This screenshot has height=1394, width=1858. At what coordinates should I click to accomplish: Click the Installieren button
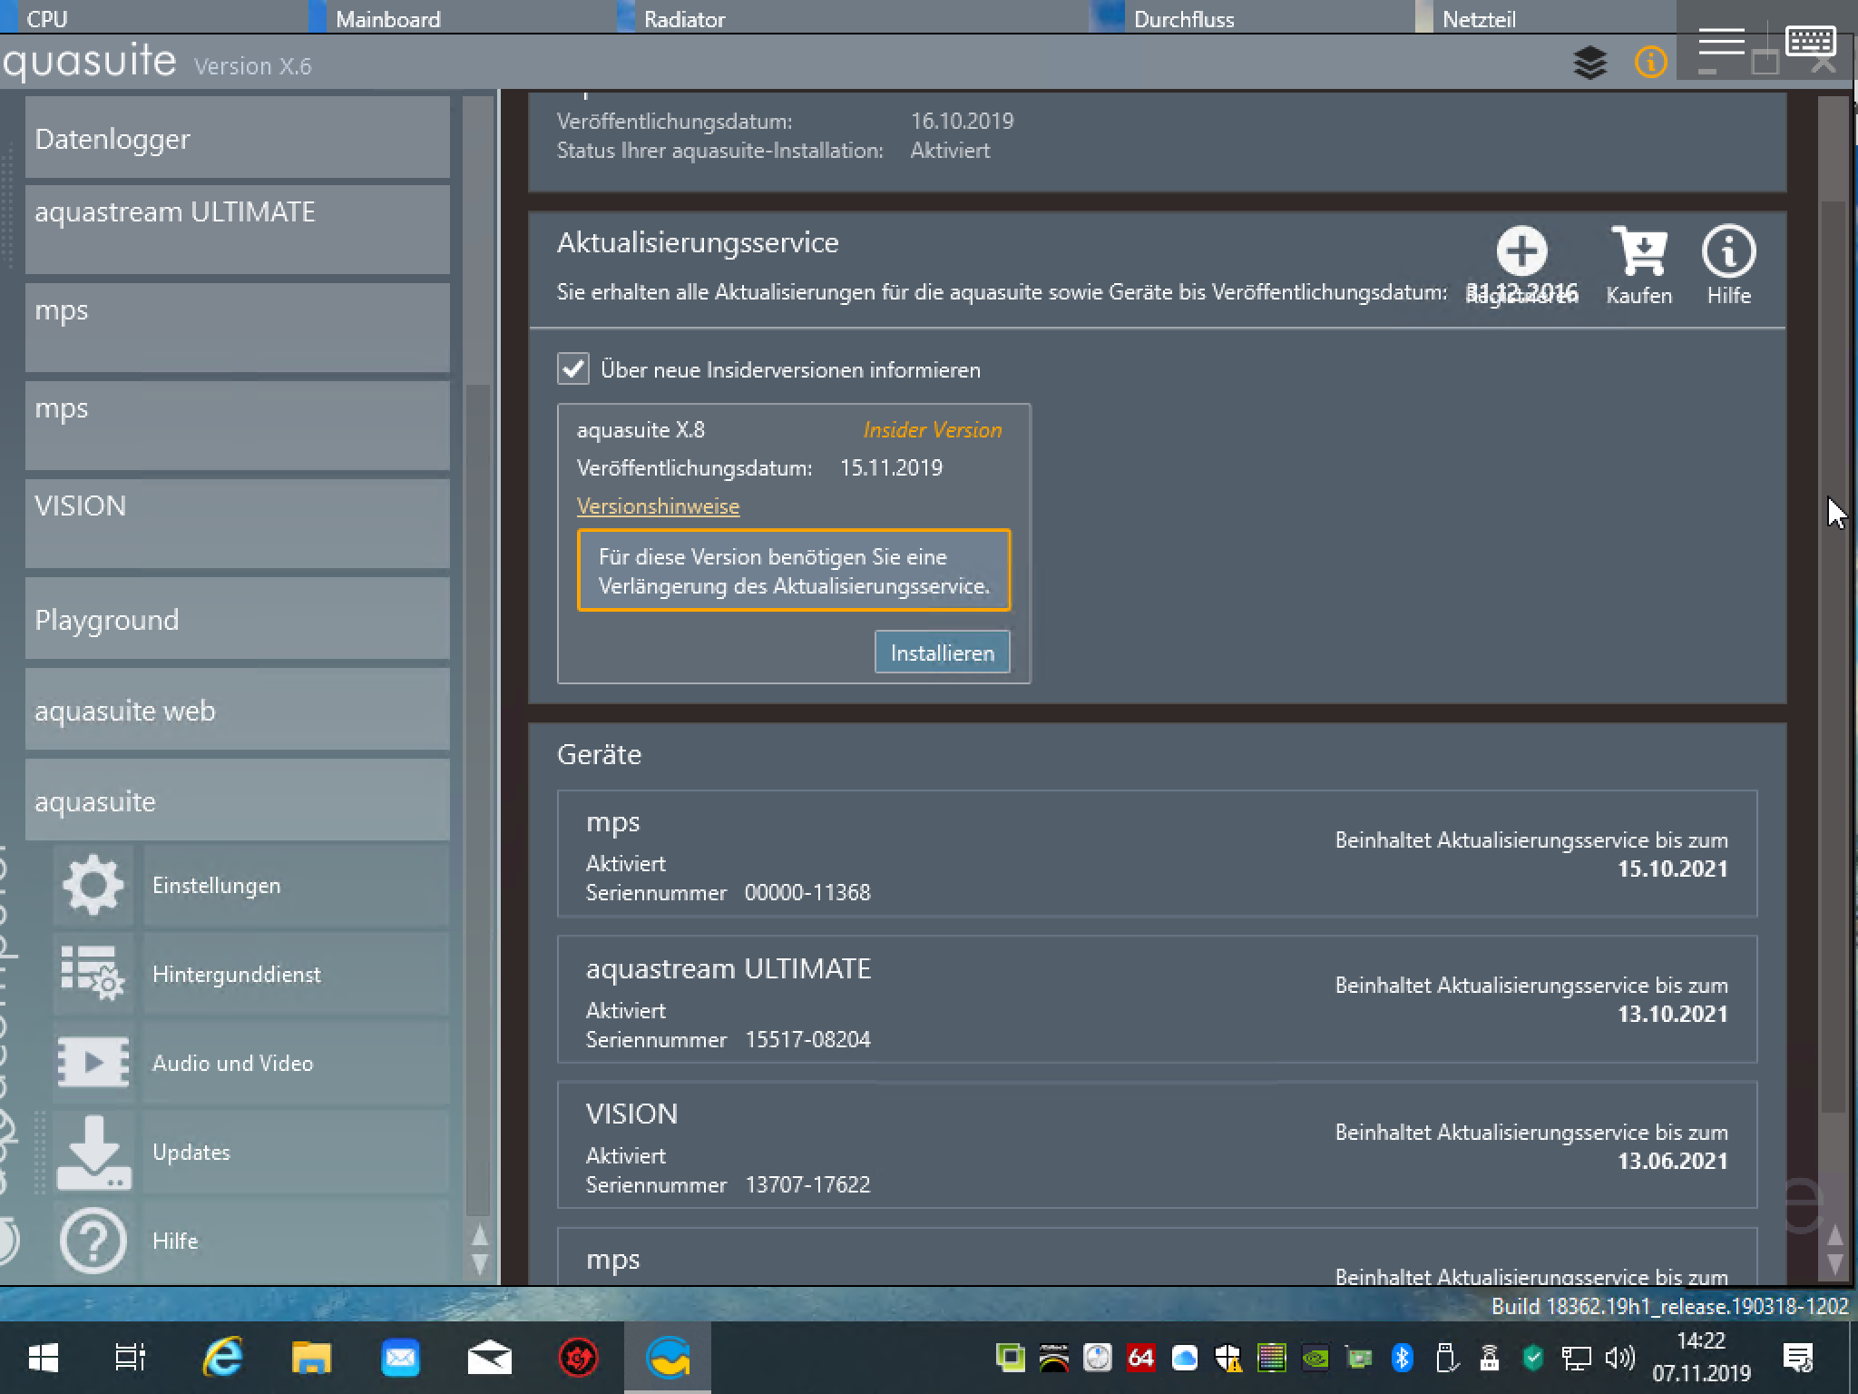tap(942, 653)
